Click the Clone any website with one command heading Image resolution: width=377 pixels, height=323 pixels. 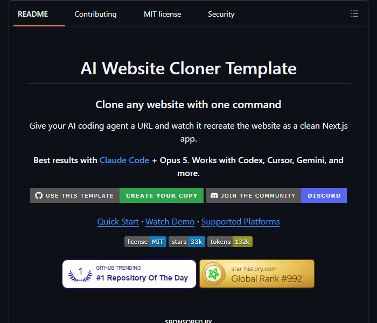pyautogui.click(x=188, y=105)
